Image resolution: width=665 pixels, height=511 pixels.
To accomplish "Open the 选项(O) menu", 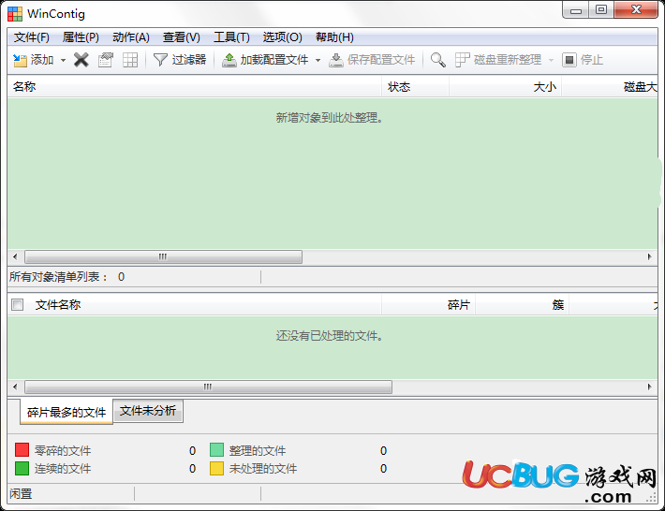I will (x=283, y=37).
